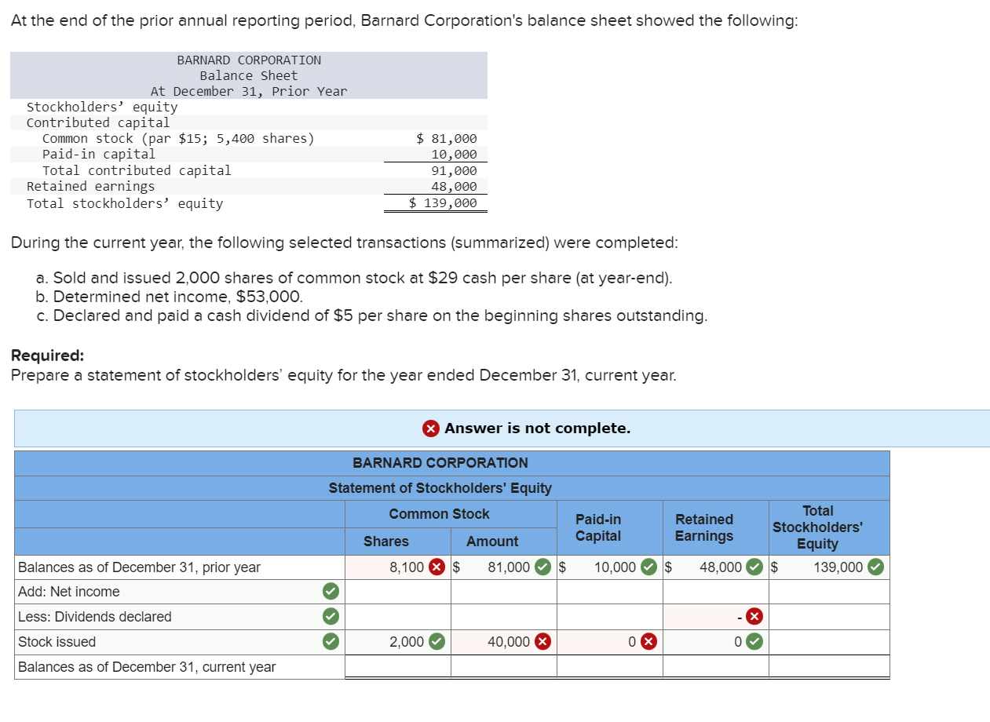Click the red X in the dividends retained earnings cell
The image size is (990, 722).
click(x=755, y=617)
